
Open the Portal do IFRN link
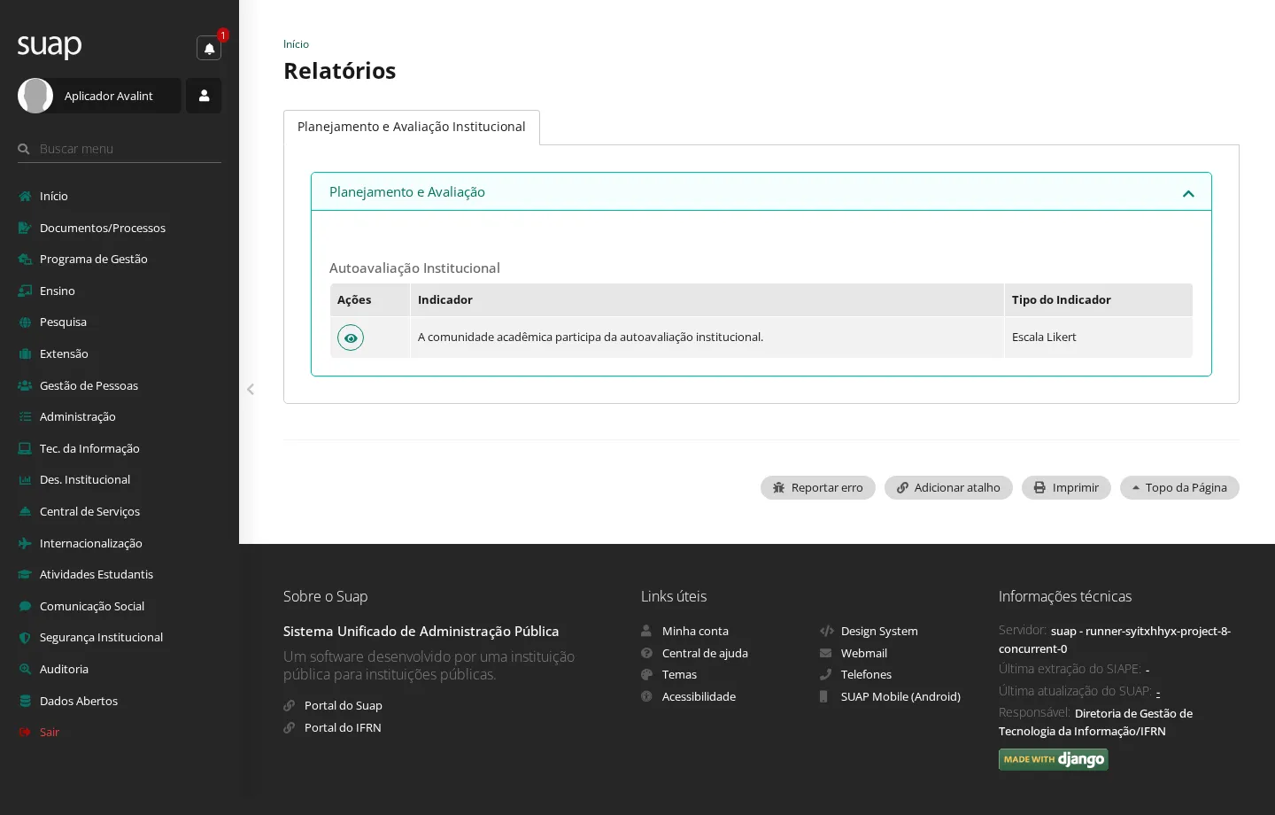pyautogui.click(x=343, y=727)
